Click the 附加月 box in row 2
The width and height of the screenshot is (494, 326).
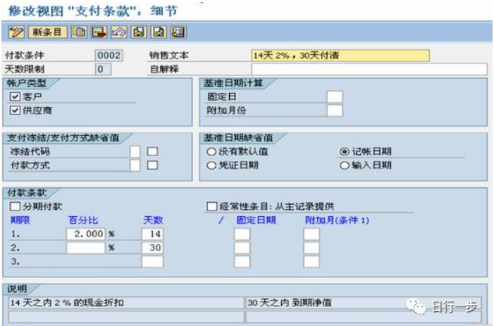click(311, 248)
